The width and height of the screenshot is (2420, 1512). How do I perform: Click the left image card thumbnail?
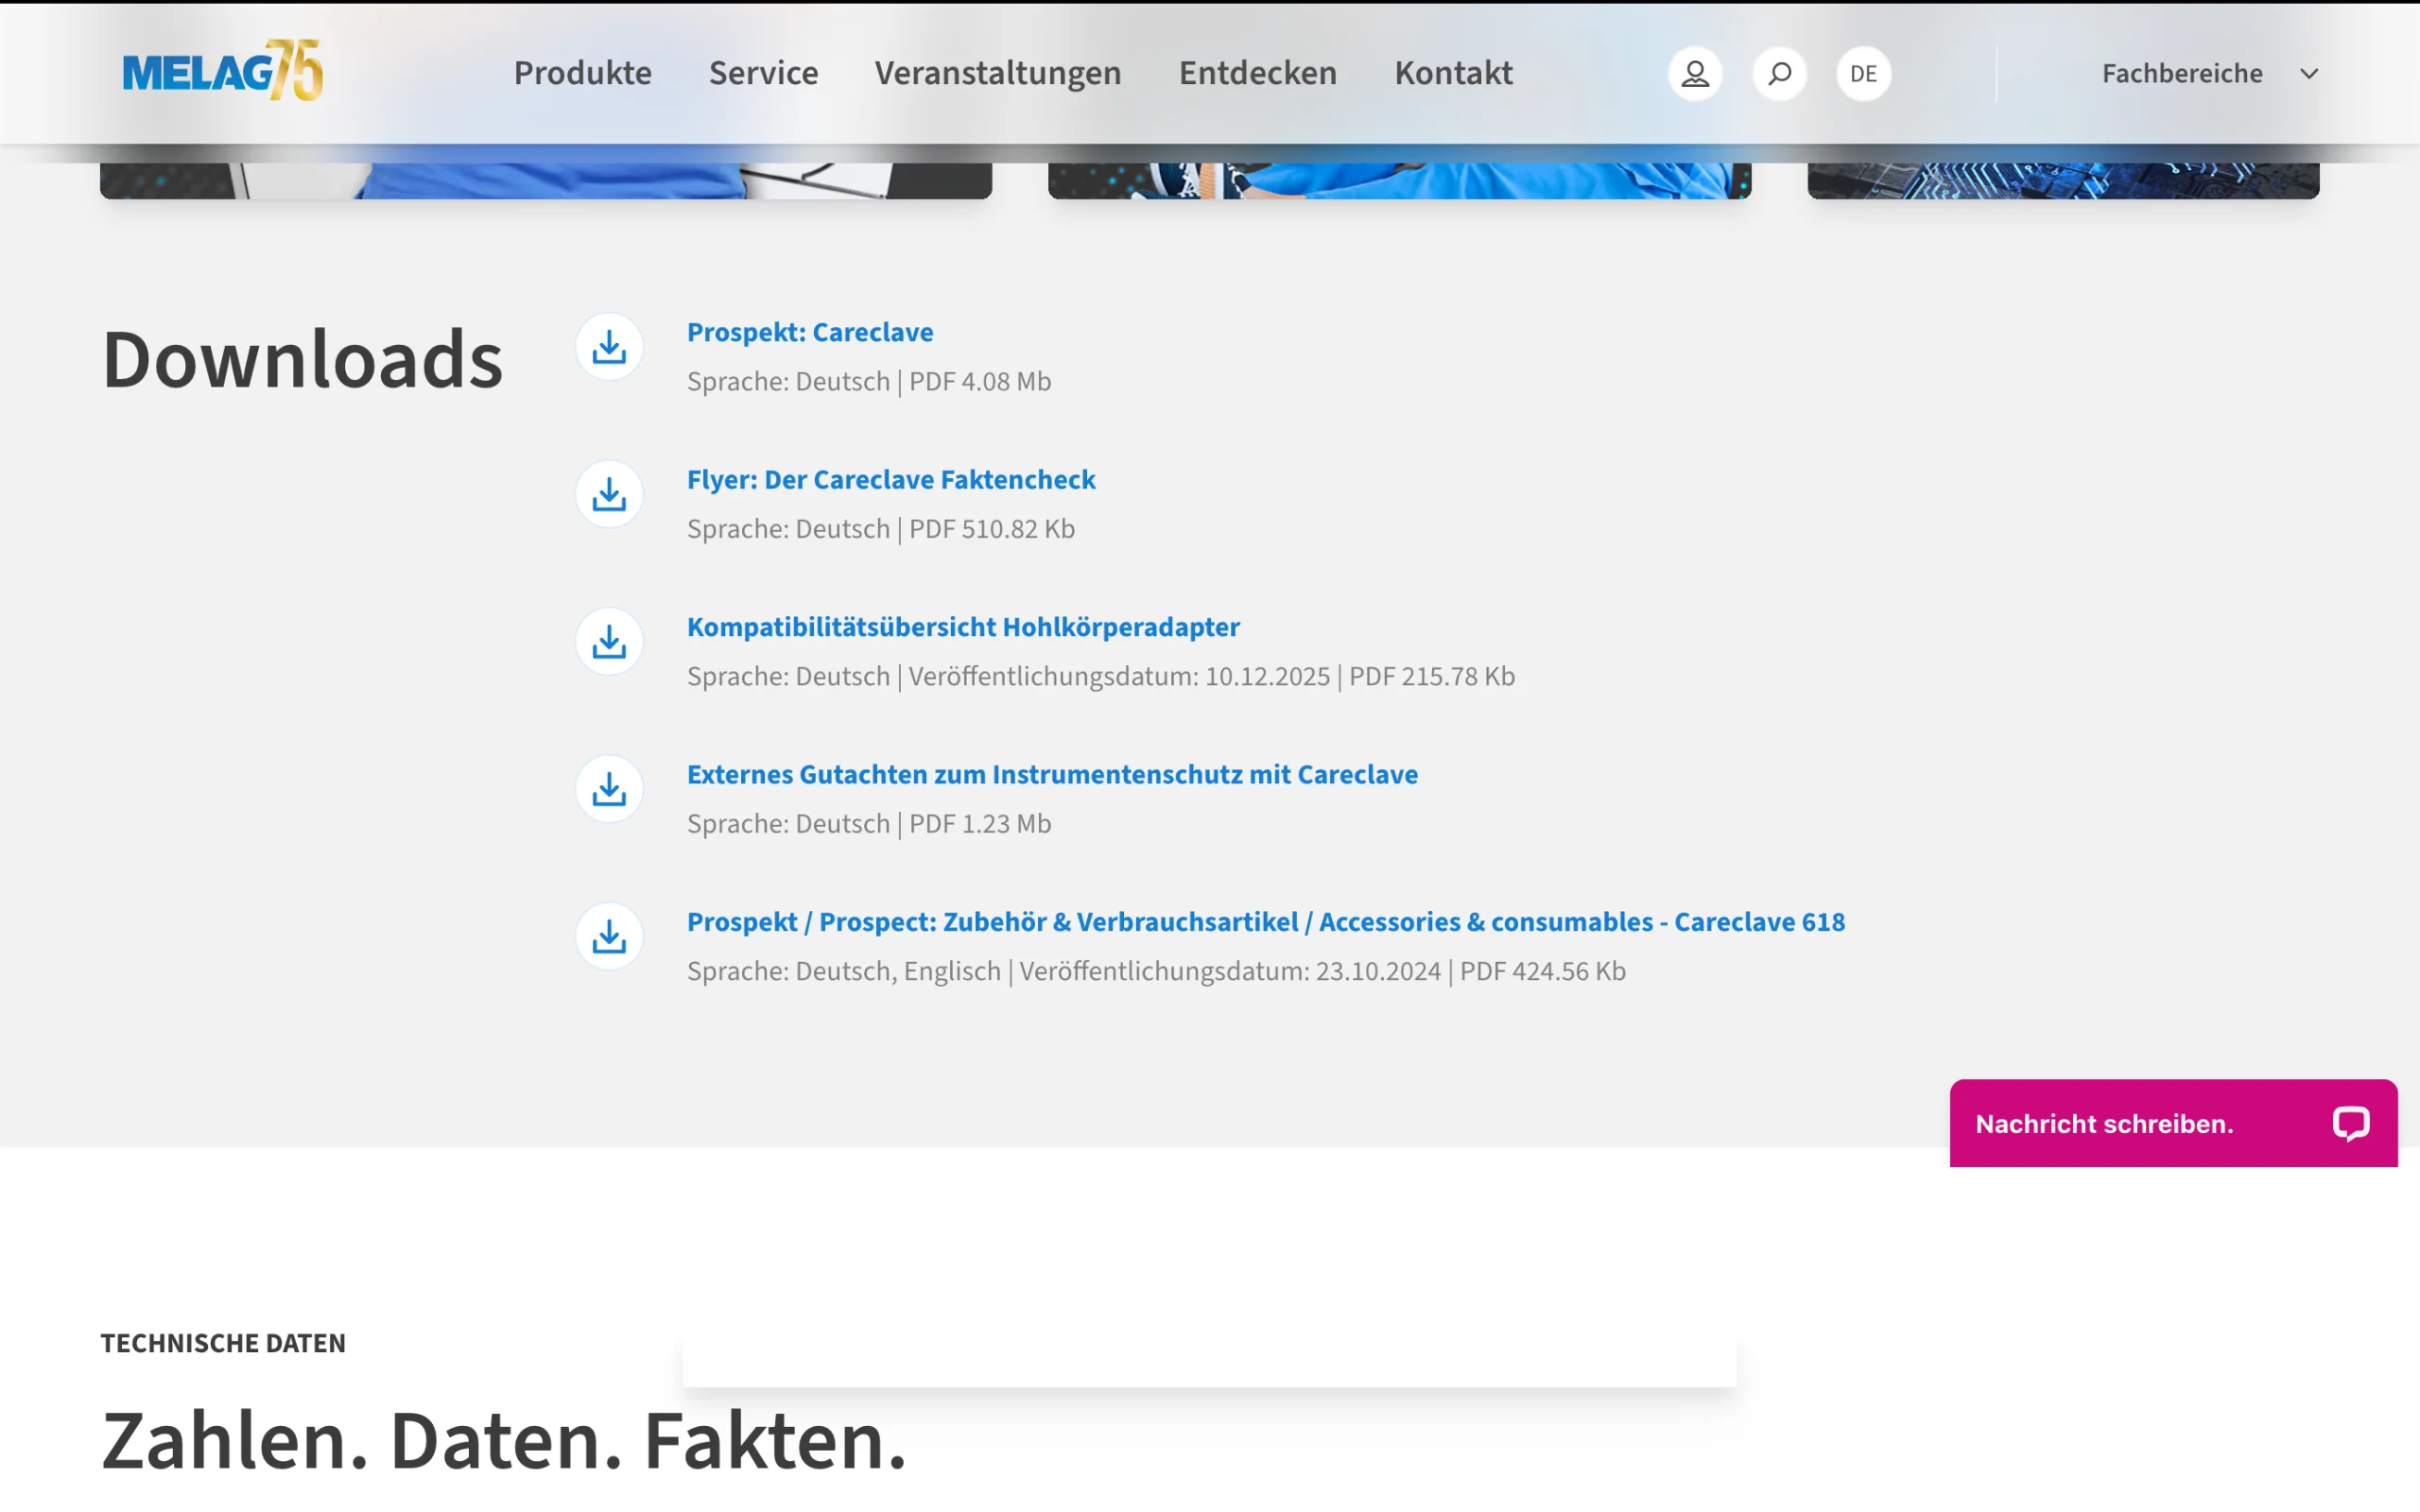pyautogui.click(x=546, y=181)
